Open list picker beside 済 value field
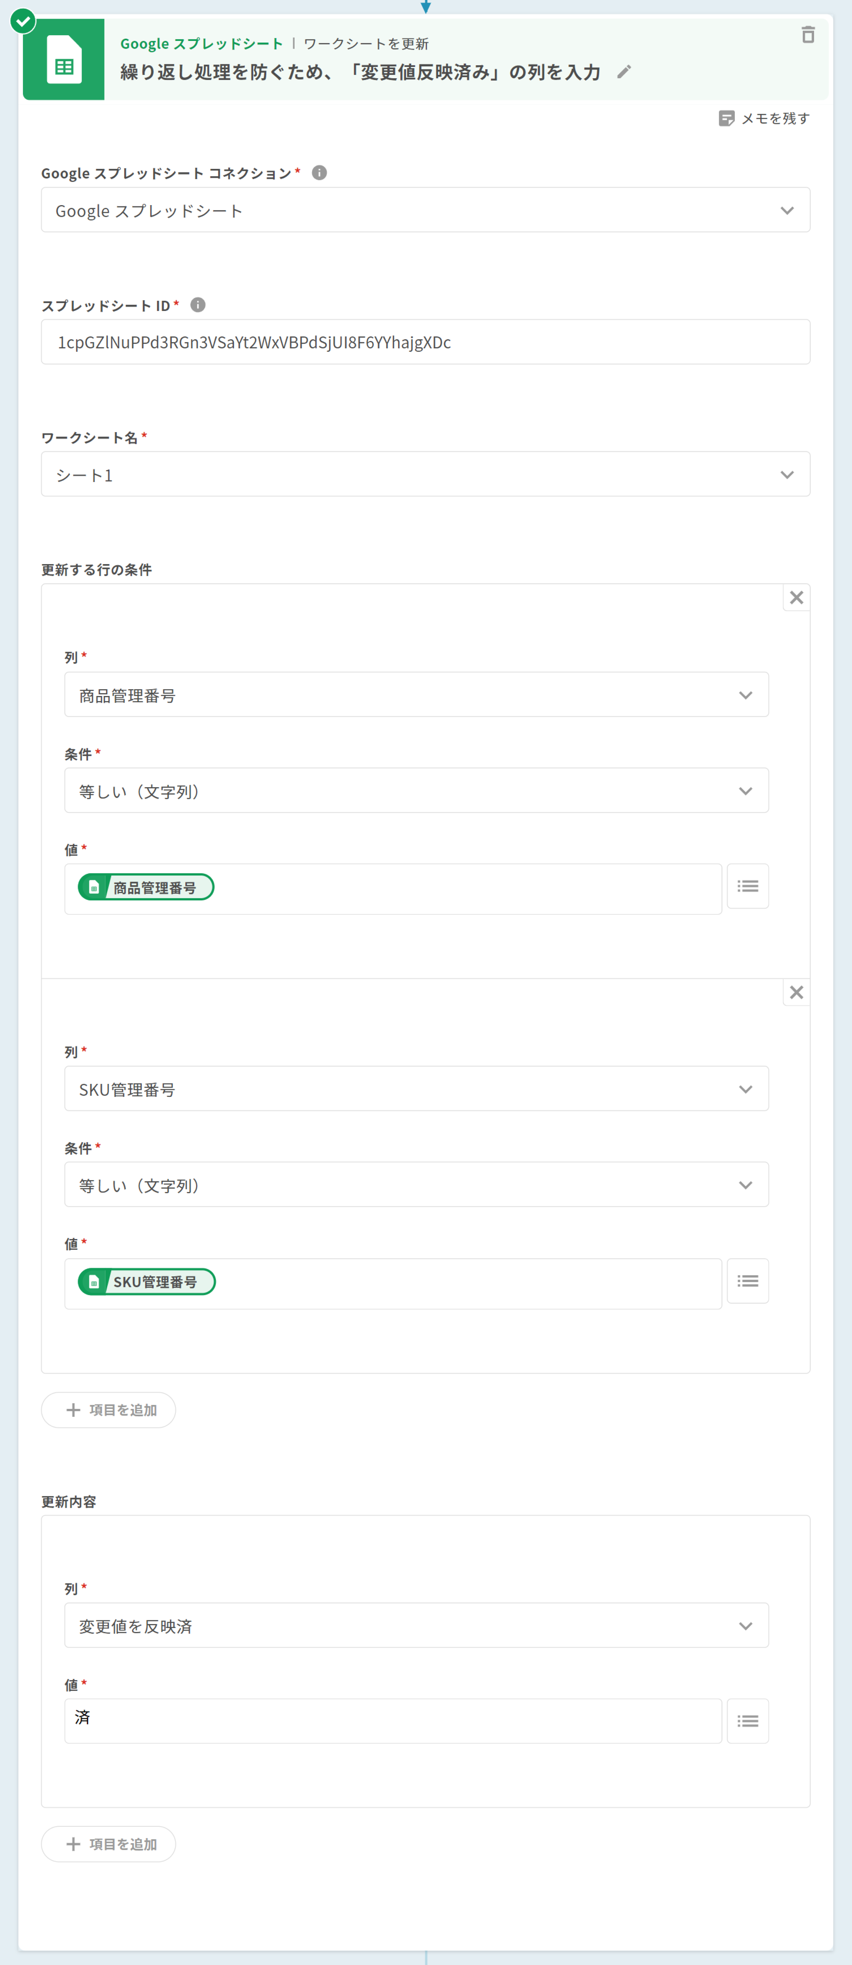The image size is (852, 1965). 747,1721
